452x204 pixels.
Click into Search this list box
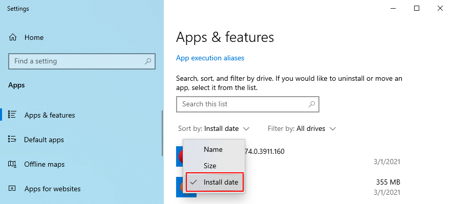[x=248, y=104]
